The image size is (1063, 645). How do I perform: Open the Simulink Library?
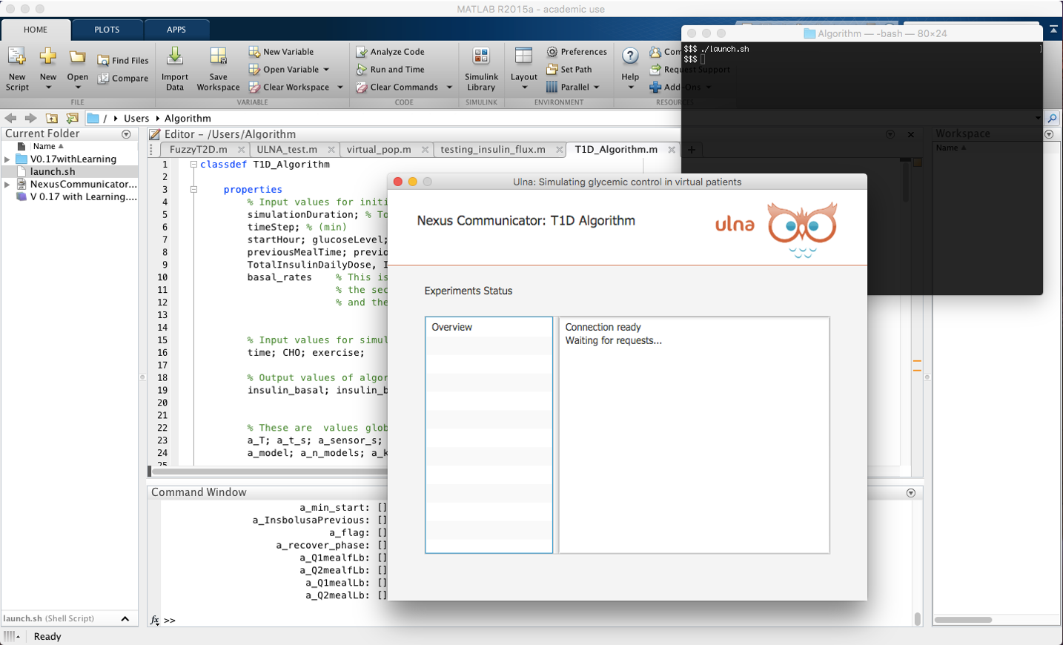tap(481, 57)
